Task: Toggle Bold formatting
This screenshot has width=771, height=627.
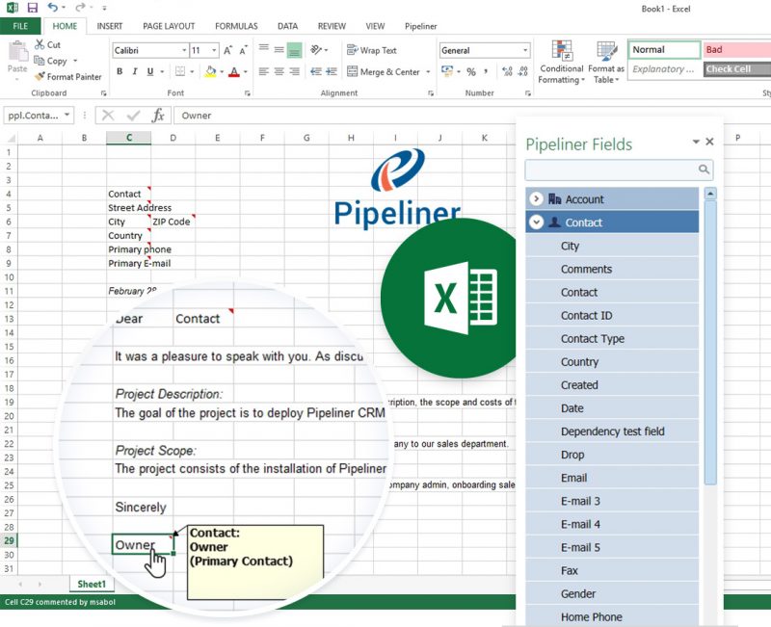Action: (x=120, y=71)
